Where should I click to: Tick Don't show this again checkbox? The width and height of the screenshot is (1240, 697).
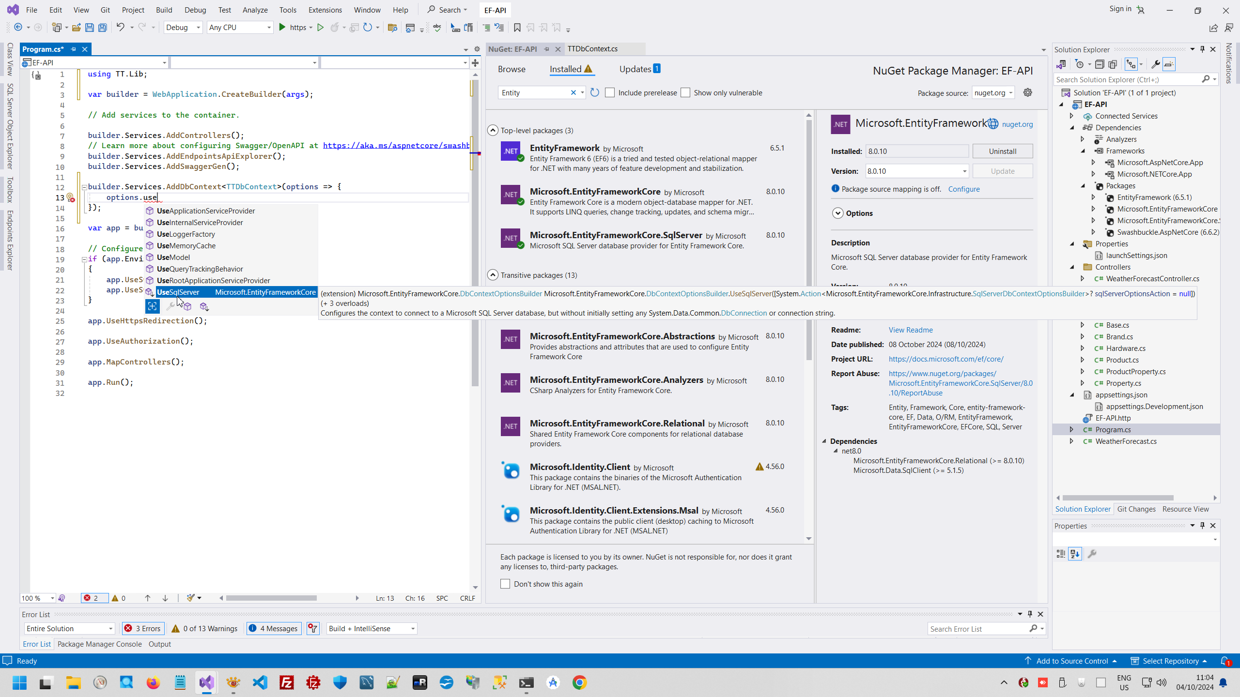coord(505,584)
